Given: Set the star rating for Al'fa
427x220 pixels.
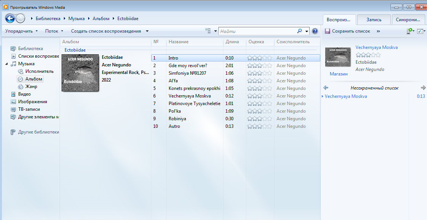Looking at the screenshot, I should [x=259, y=81].
